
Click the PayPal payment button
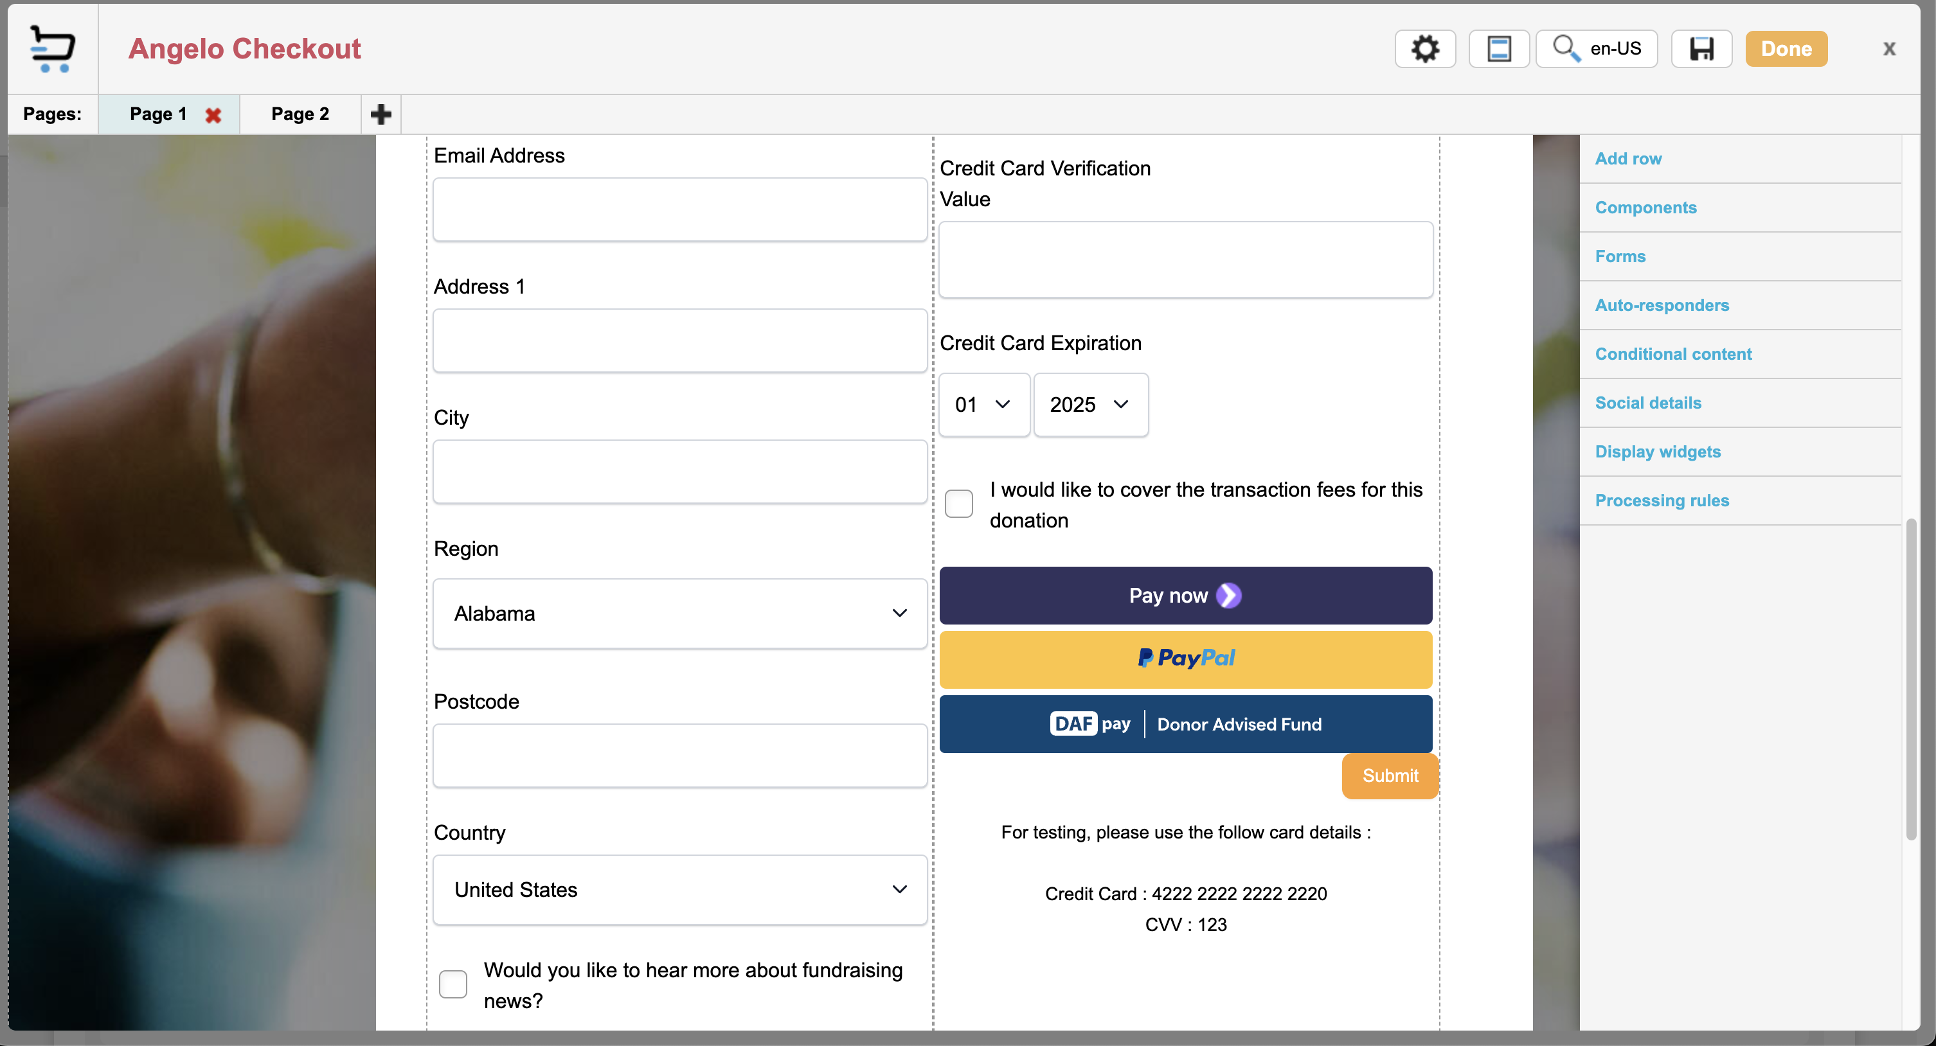tap(1186, 660)
